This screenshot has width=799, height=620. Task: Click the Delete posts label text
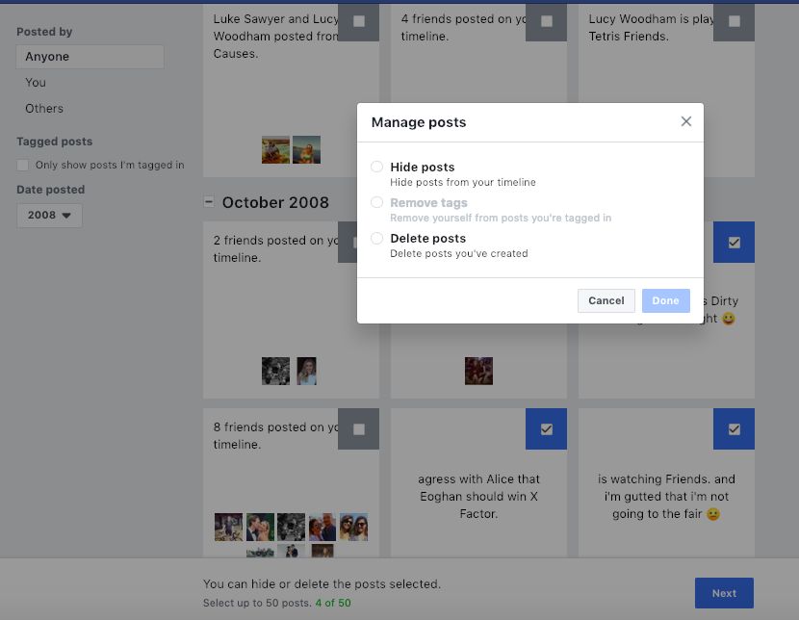pyautogui.click(x=427, y=239)
